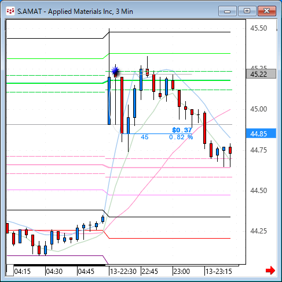This screenshot has width=282, height=282.
Task: Click the 44.25 price axis label
Action: [259, 231]
